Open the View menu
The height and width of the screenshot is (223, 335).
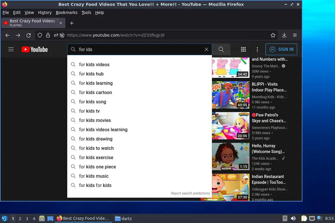click(x=29, y=12)
